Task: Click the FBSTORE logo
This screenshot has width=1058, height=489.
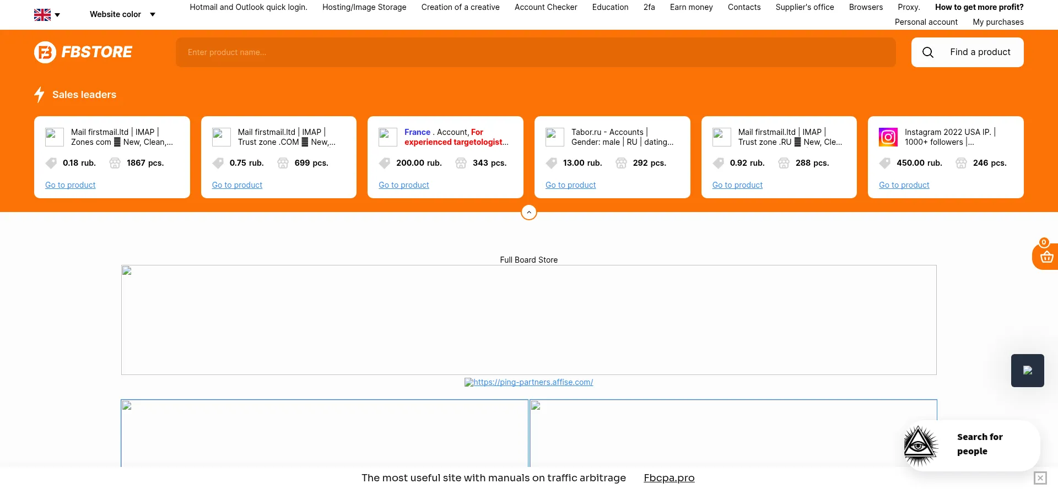Action: (x=83, y=52)
